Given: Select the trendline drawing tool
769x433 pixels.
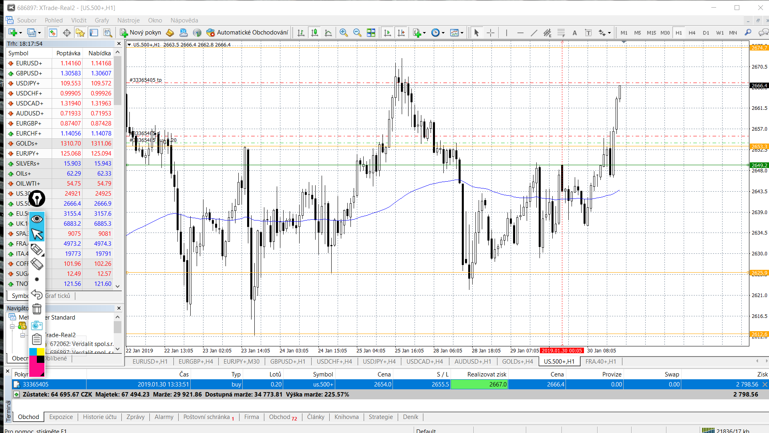Looking at the screenshot, I should pyautogui.click(x=534, y=33).
